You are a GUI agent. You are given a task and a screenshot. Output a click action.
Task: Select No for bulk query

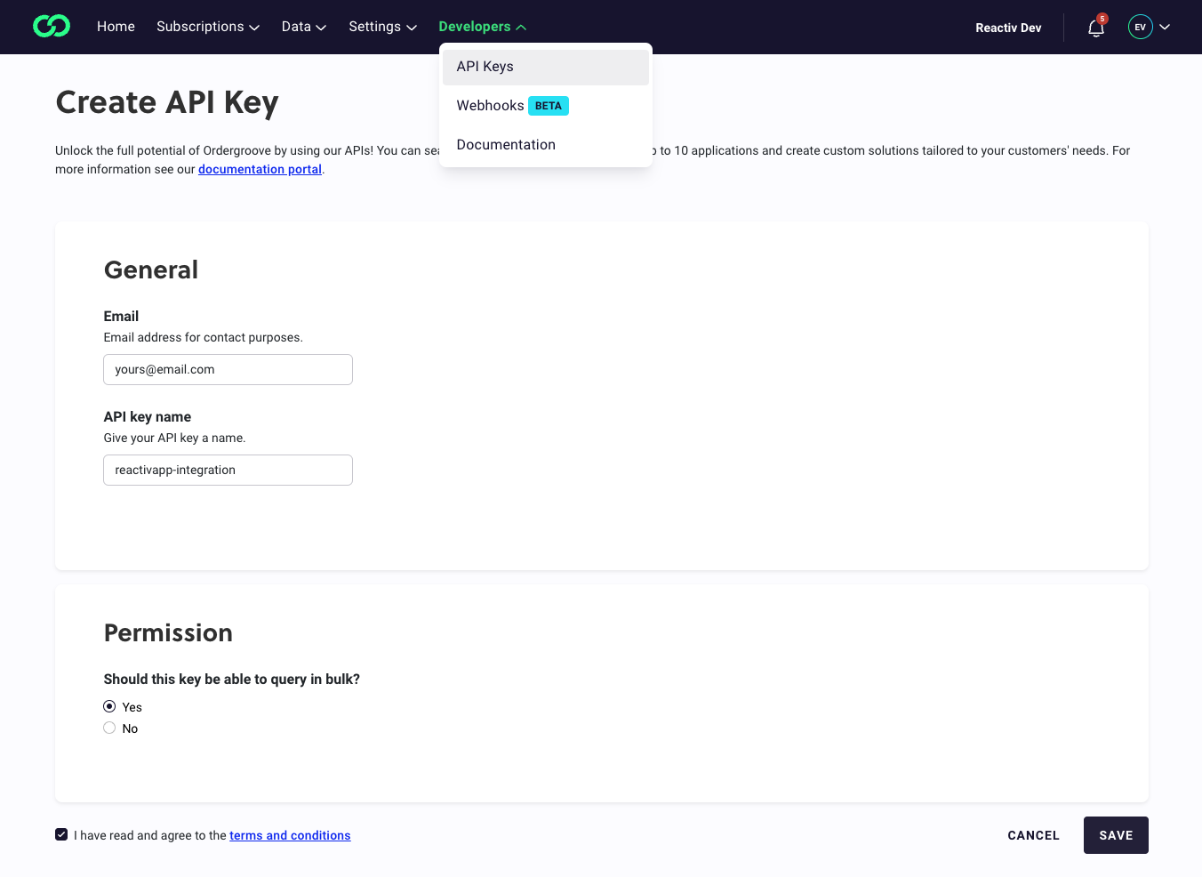coord(109,728)
